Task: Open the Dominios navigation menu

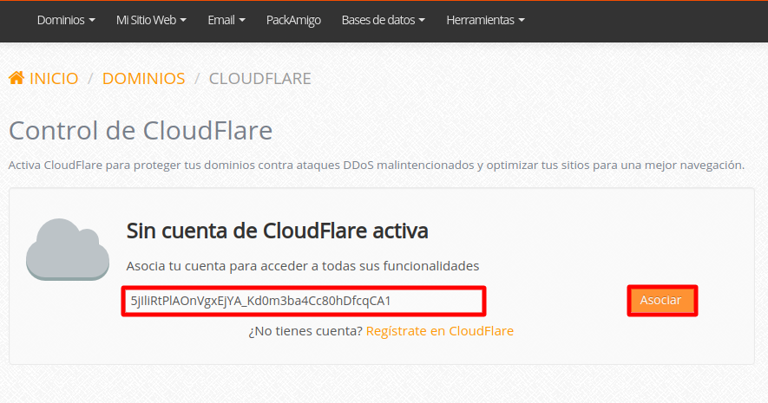Action: click(61, 20)
